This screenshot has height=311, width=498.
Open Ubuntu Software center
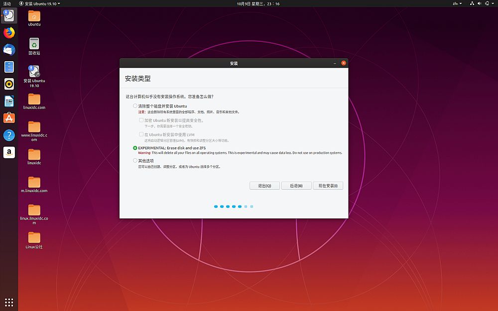(x=9, y=118)
